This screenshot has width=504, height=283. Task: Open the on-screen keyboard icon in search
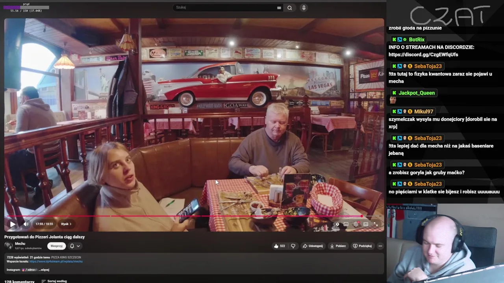click(279, 7)
